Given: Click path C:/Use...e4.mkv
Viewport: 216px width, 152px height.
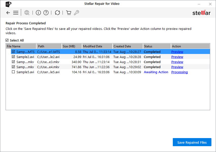Looking at the screenshot, I should [x=48, y=67].
